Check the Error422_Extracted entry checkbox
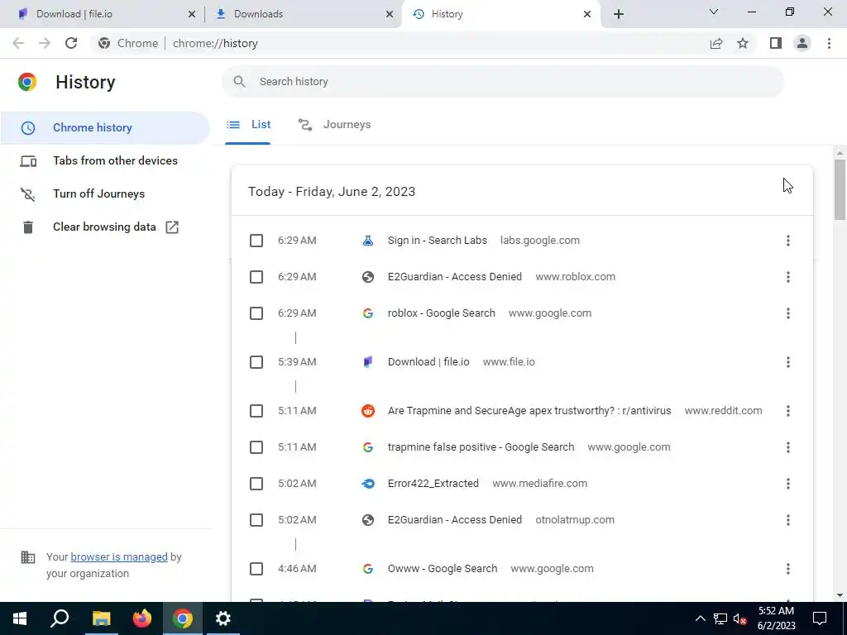The height and width of the screenshot is (635, 847). coord(256,484)
